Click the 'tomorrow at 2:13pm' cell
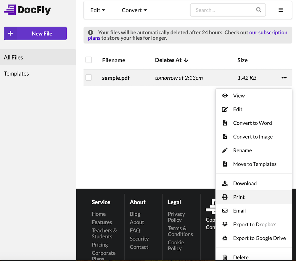The height and width of the screenshot is (261, 296). pyautogui.click(x=179, y=78)
